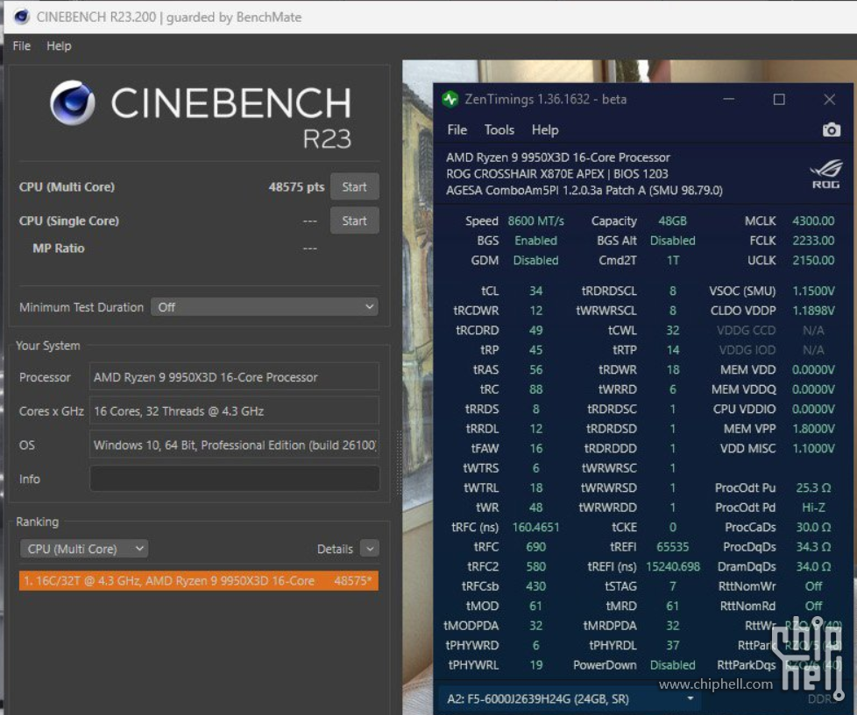Viewport: 857px width, 715px height.
Task: Click the Cinebench app icon in title bar
Action: click(21, 17)
